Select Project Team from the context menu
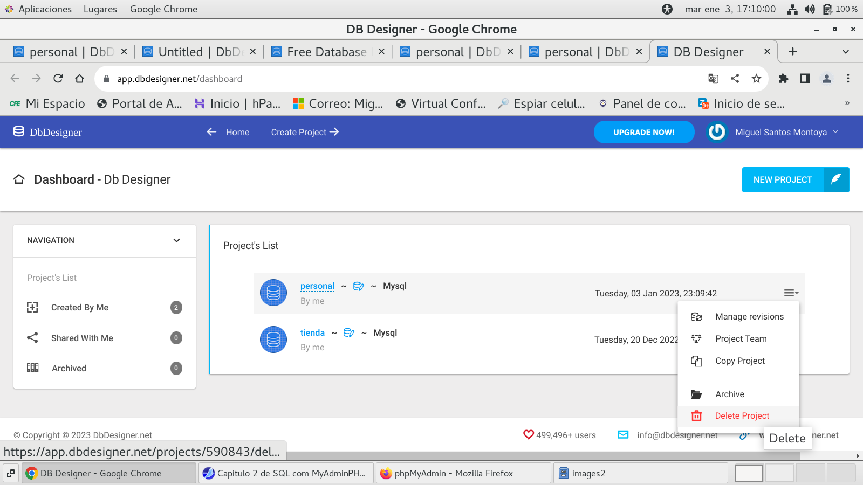The height and width of the screenshot is (485, 863). (x=741, y=339)
